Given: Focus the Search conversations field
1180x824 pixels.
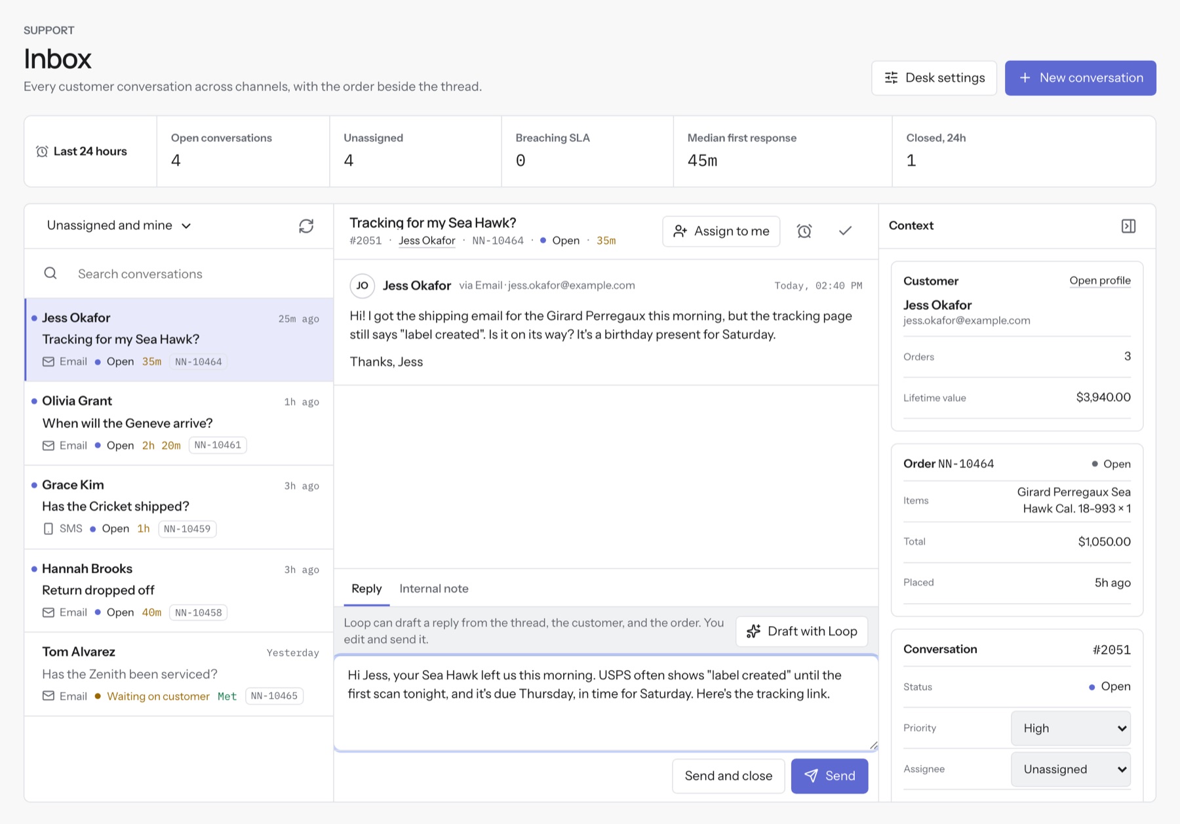Looking at the screenshot, I should tap(179, 273).
